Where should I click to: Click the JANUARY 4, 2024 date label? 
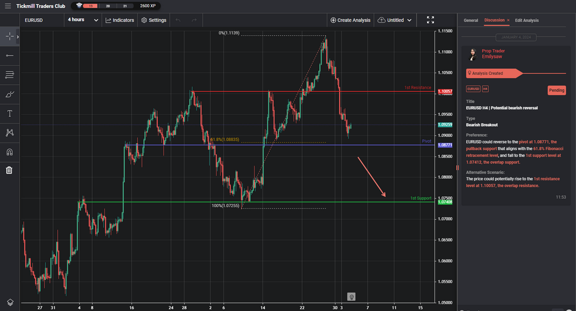click(x=516, y=37)
